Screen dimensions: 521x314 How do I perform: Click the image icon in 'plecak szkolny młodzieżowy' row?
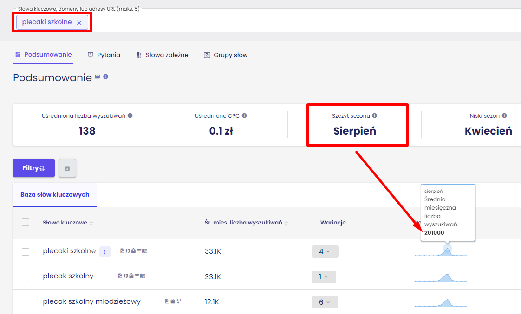[167, 301]
